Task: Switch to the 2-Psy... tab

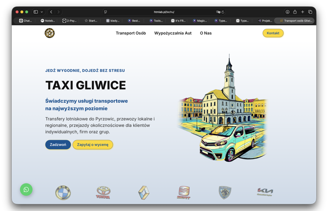Action: point(69,21)
